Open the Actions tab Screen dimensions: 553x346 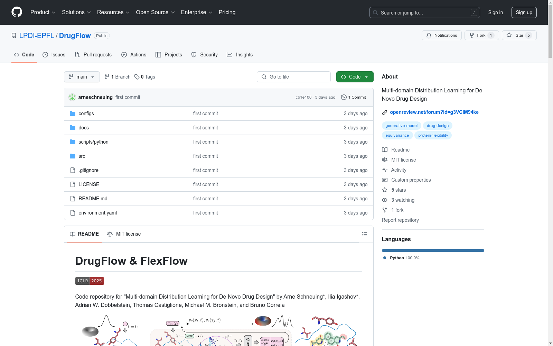tap(134, 55)
